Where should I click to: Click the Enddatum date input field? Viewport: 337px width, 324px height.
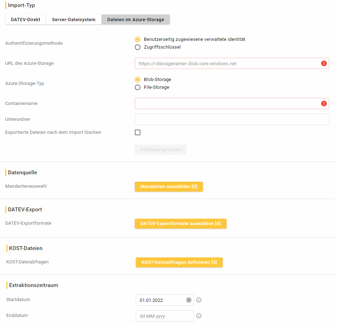tap(164, 316)
